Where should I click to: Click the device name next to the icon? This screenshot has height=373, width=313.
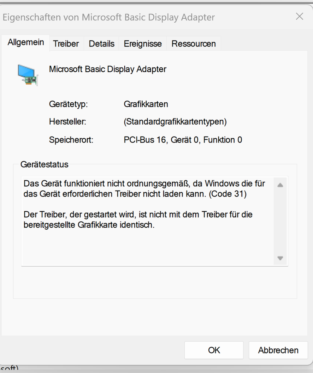pos(107,69)
